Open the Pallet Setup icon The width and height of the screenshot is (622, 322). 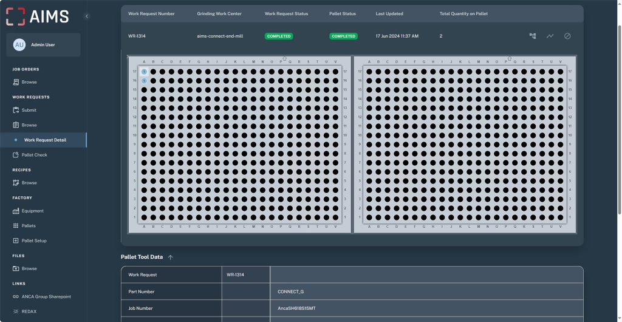(16, 241)
